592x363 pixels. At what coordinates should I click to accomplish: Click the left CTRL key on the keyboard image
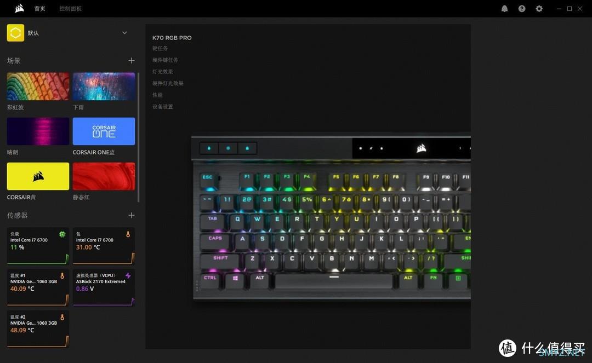pos(210,280)
